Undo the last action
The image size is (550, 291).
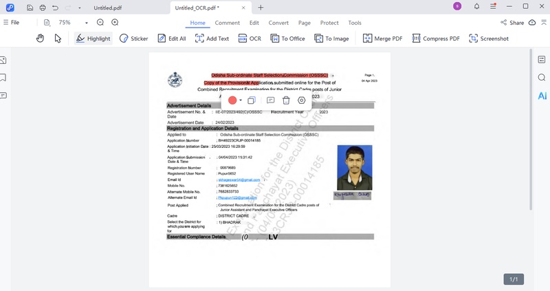pos(55,8)
